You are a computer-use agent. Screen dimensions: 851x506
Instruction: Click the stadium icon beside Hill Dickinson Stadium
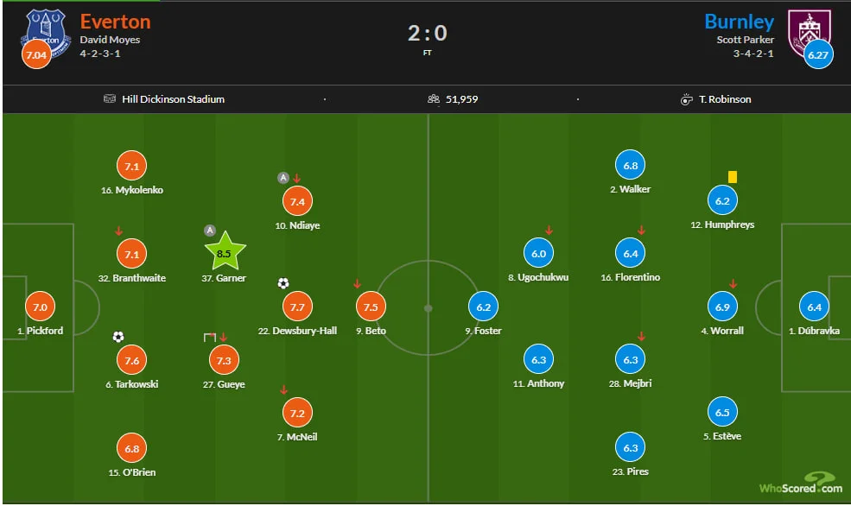click(109, 99)
